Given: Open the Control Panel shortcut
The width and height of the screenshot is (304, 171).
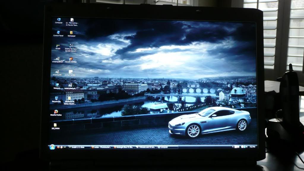Looking at the screenshot, I should pyautogui.click(x=58, y=34).
